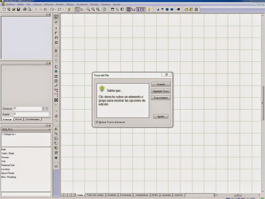Click the blue info 'i' icon

pyautogui.click(x=138, y=9)
